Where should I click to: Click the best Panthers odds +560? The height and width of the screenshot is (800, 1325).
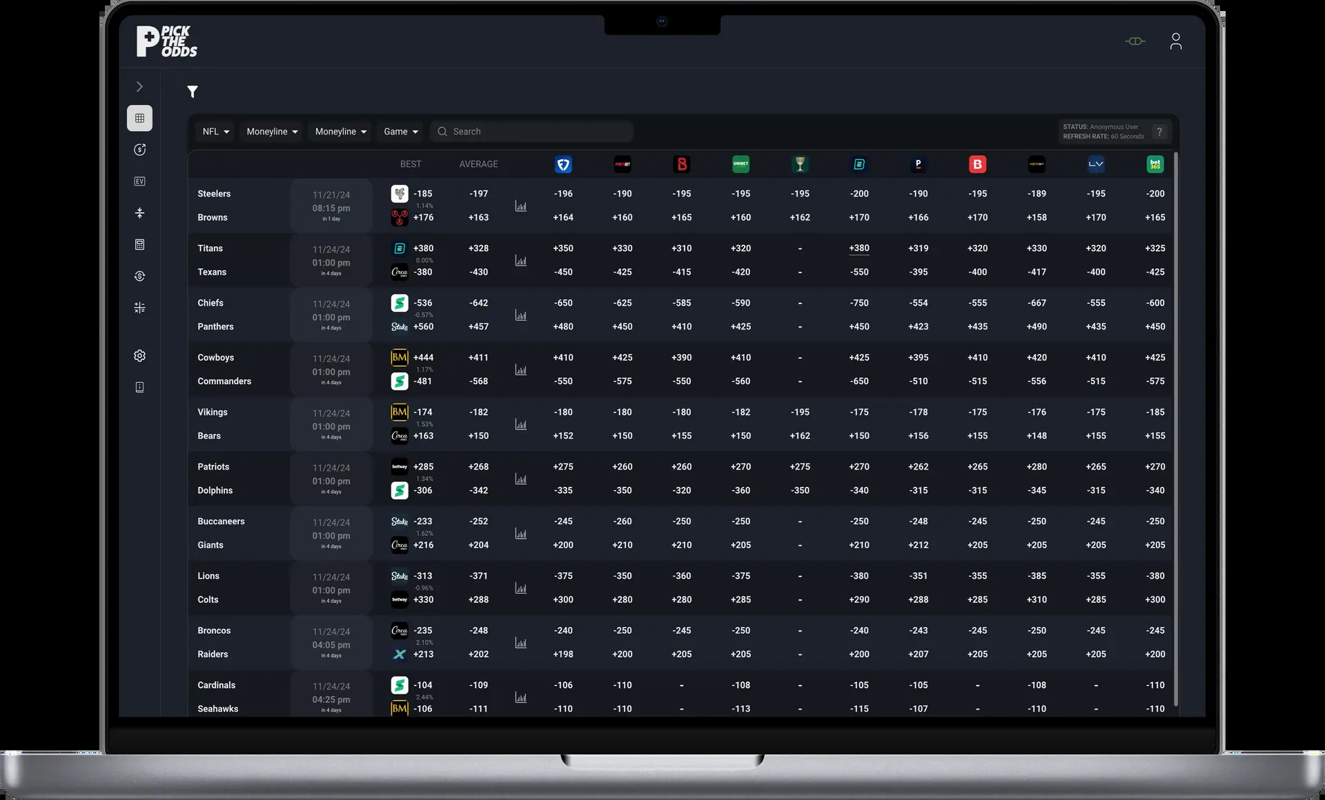click(x=423, y=327)
